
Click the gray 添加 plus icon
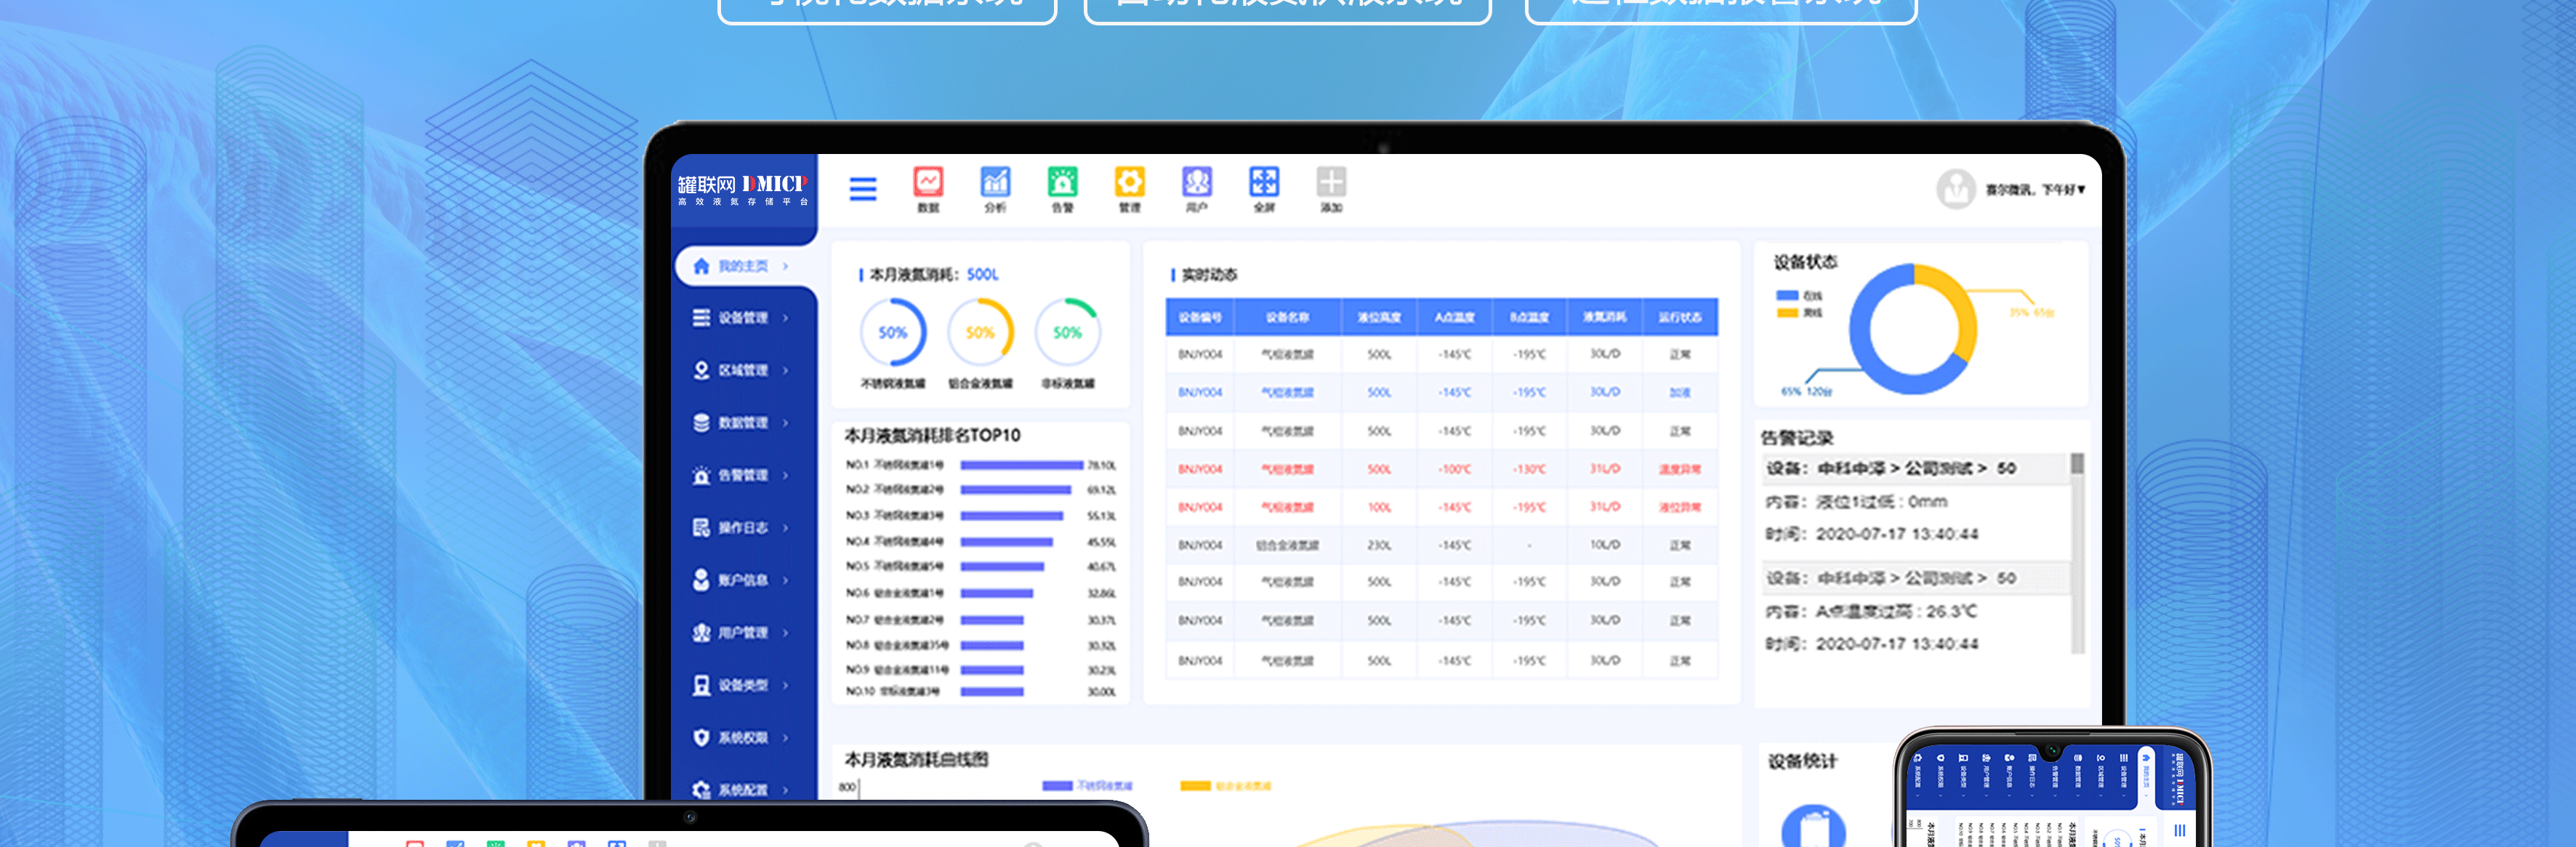(1331, 182)
